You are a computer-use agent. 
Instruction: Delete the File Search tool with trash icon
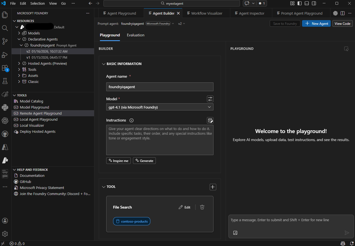coord(202,207)
